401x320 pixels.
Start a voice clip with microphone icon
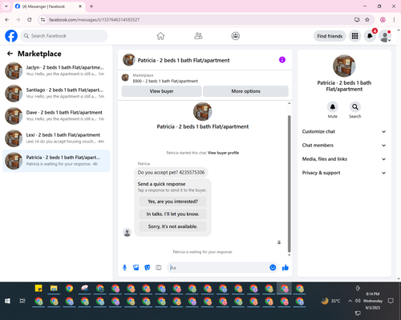(124, 267)
